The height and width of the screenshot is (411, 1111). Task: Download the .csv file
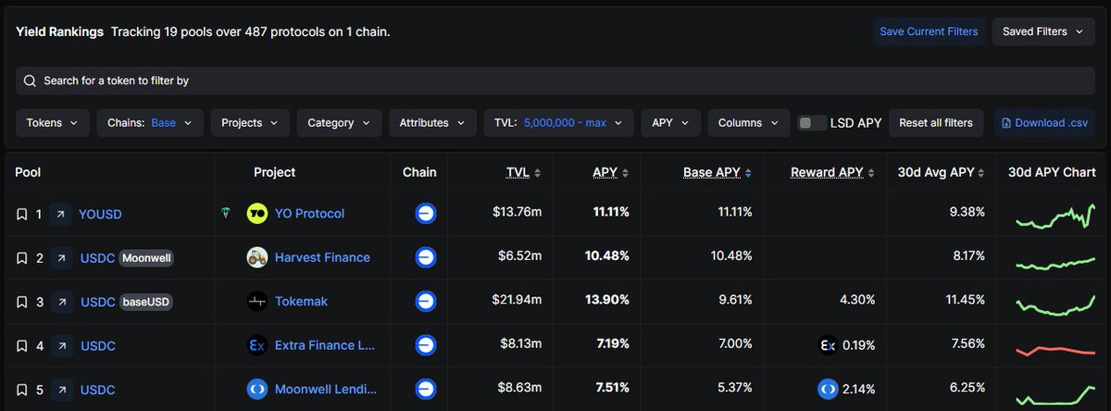click(1044, 122)
